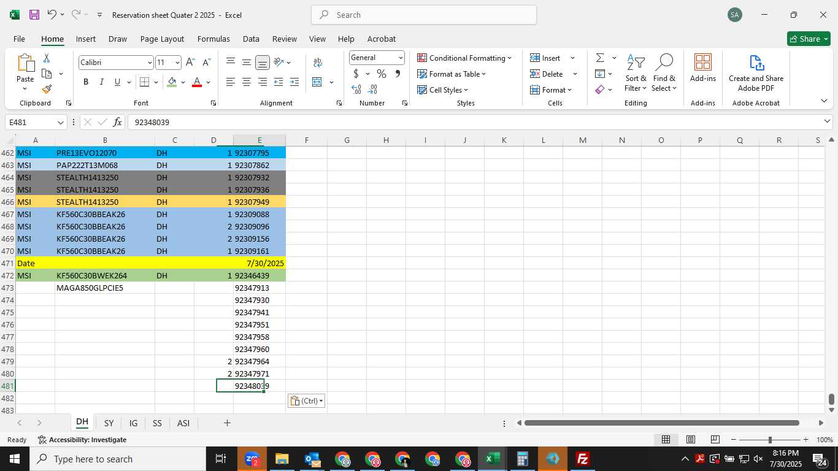Open FileZilla from the taskbar

[583, 459]
